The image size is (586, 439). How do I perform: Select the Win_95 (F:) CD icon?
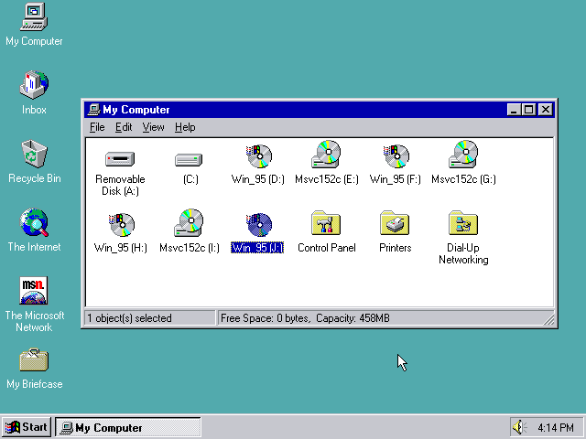coord(396,156)
